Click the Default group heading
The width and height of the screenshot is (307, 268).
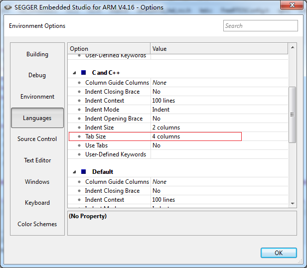[103, 172]
